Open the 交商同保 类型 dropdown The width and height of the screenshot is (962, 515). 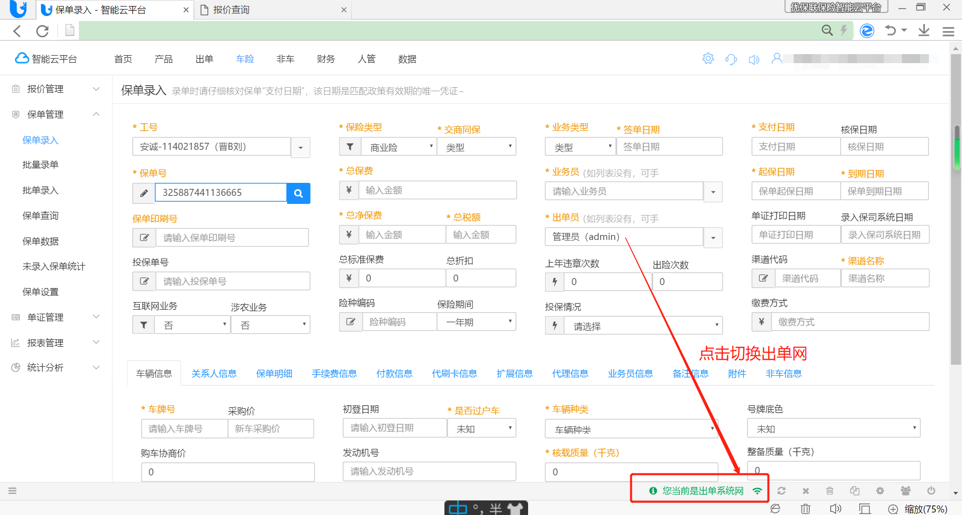click(x=476, y=147)
